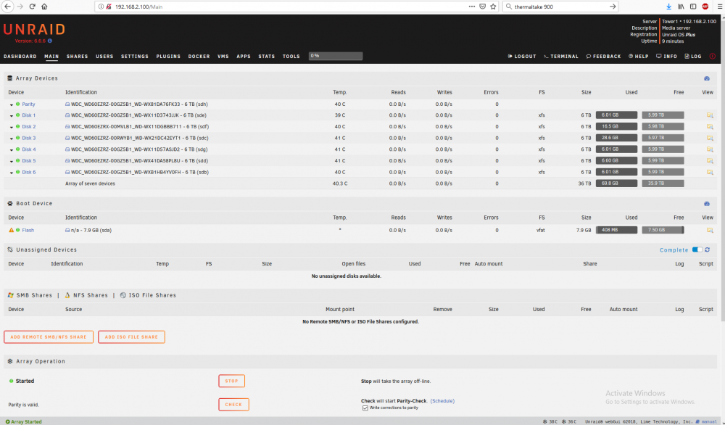Click Add ISO File Share button

coord(131,337)
